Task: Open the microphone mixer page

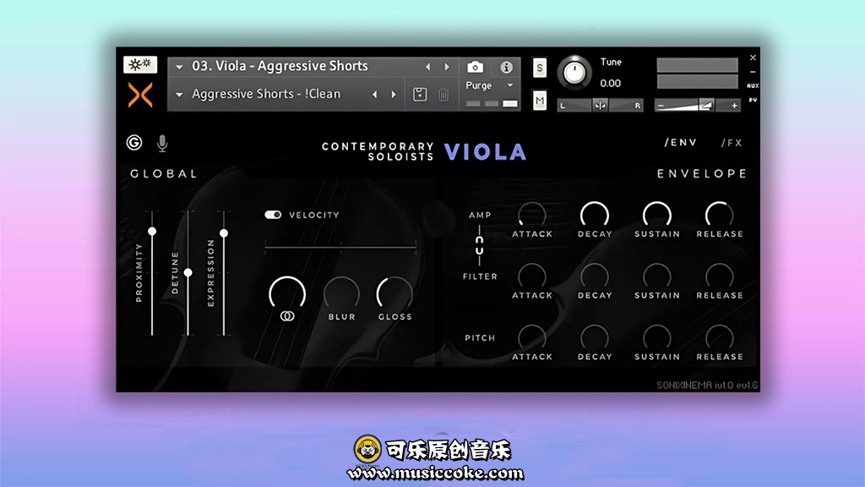Action: [162, 144]
